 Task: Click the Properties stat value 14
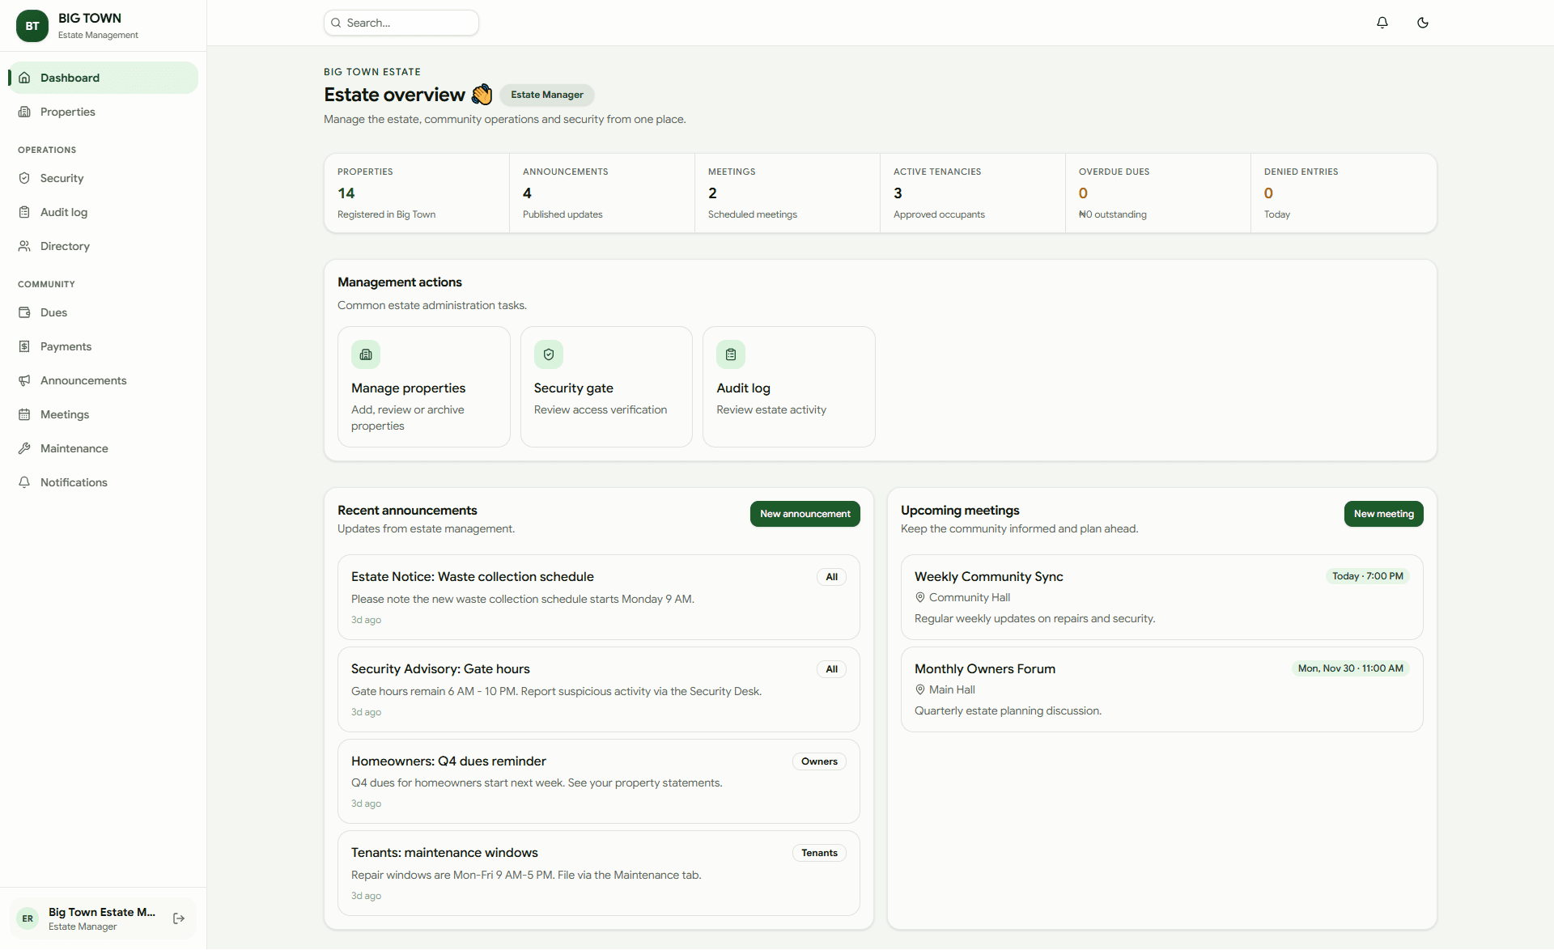(x=346, y=193)
